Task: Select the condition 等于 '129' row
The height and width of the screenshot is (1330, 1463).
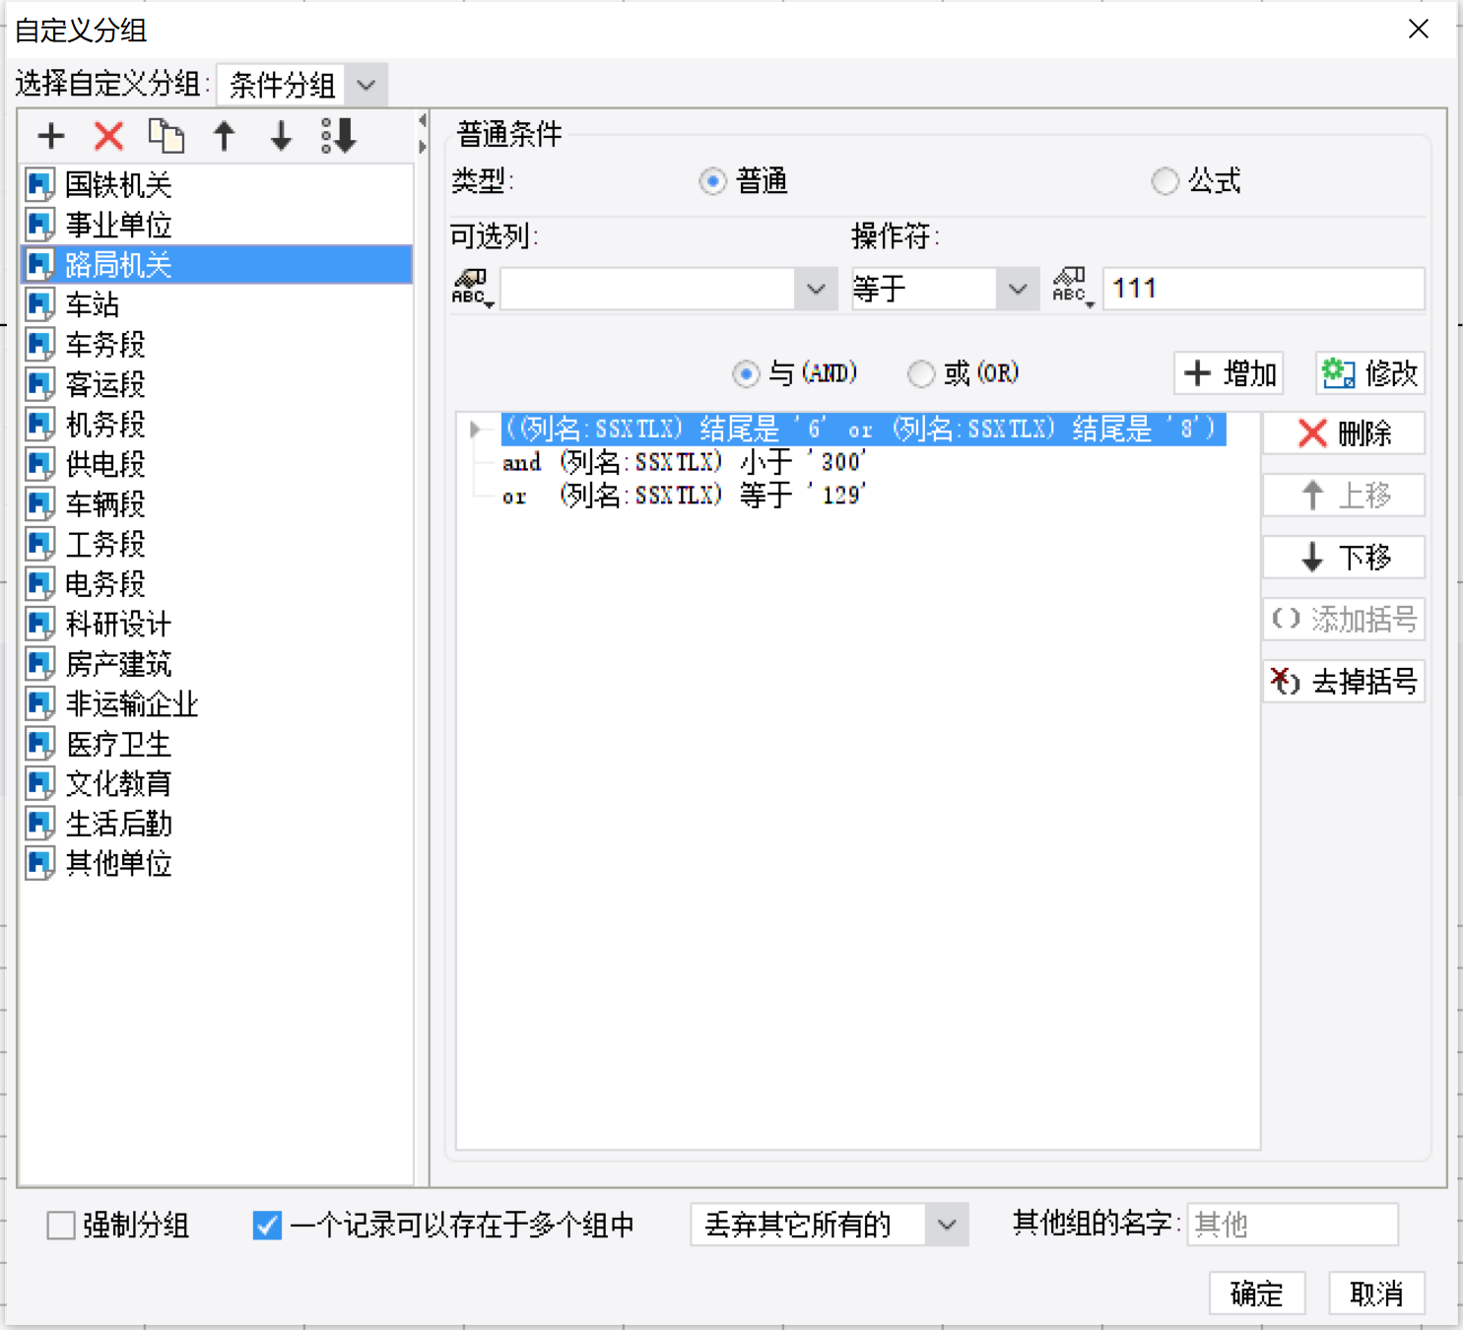Action: [x=685, y=496]
